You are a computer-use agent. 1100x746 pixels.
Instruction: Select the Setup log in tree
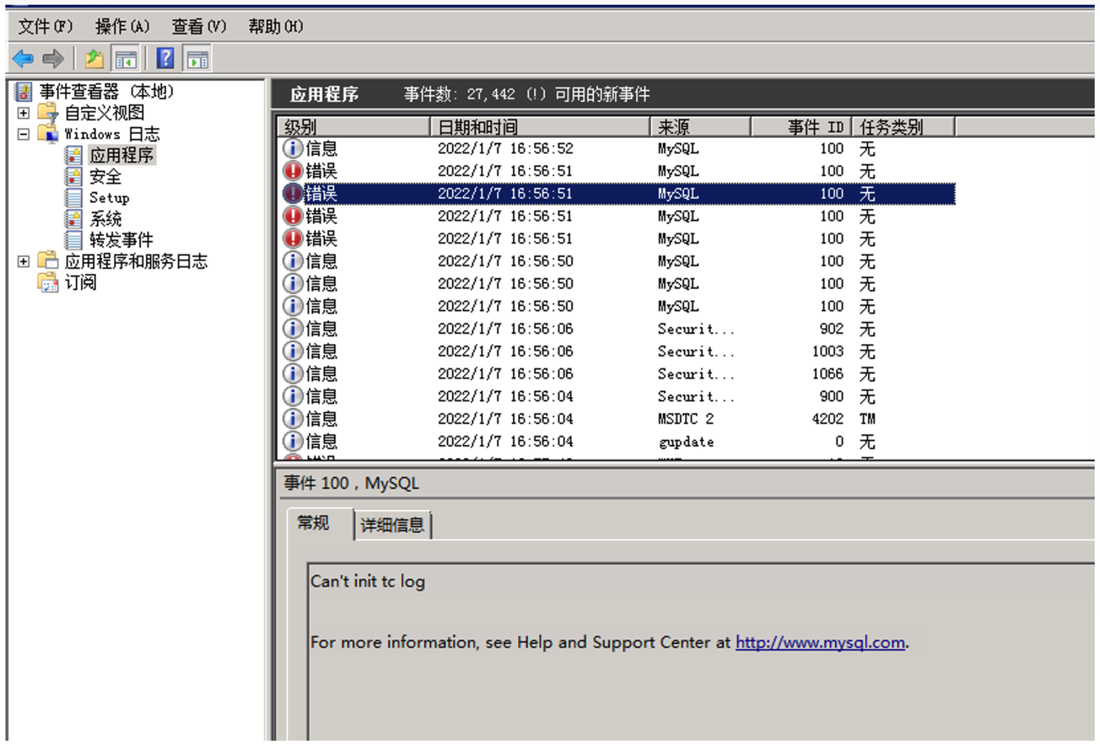(109, 198)
